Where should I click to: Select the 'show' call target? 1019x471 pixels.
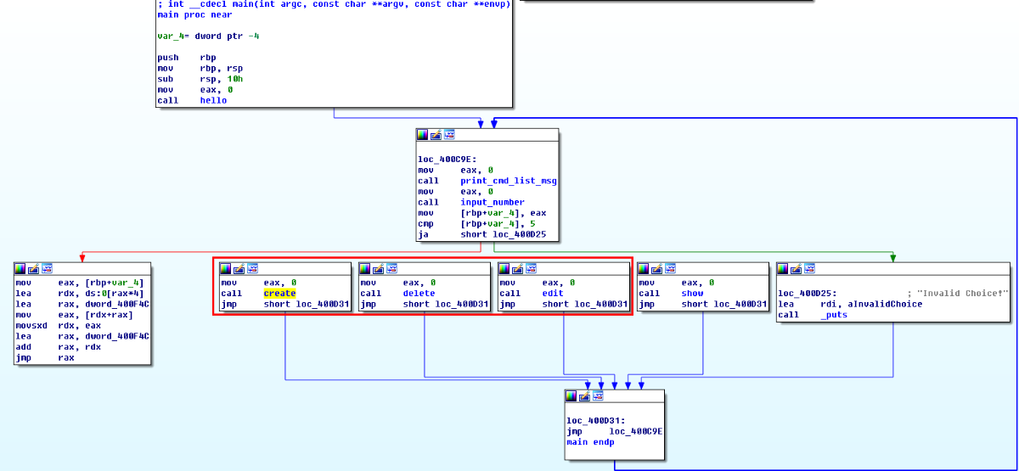click(692, 293)
